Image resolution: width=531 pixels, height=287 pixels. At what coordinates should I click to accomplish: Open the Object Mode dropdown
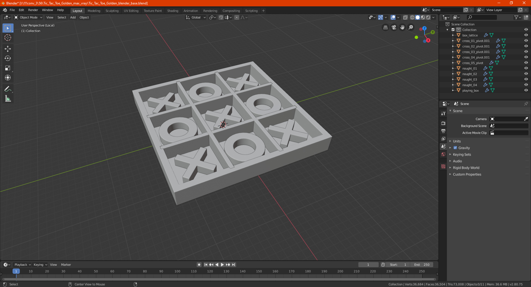[x=28, y=17]
